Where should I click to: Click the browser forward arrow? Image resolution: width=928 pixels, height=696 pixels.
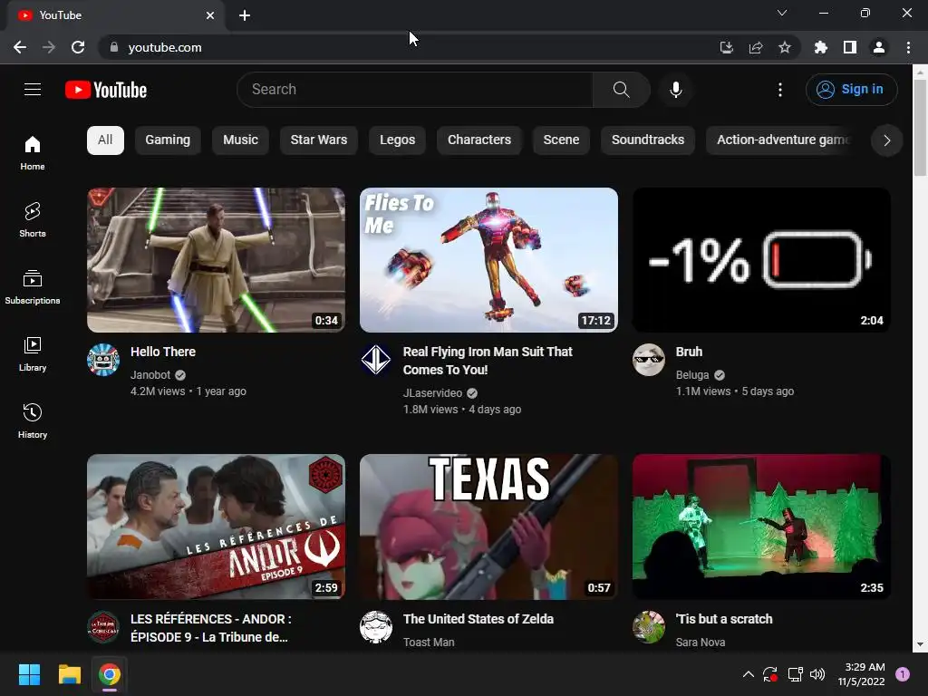pyautogui.click(x=49, y=47)
